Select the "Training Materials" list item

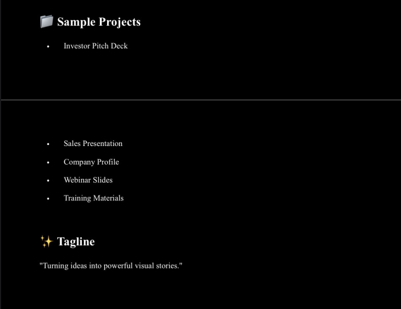tap(93, 198)
